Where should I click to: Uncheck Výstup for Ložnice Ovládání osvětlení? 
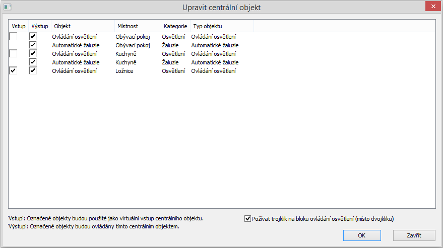(x=33, y=71)
